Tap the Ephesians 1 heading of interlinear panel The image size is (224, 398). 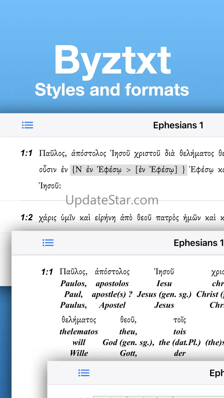click(x=198, y=243)
